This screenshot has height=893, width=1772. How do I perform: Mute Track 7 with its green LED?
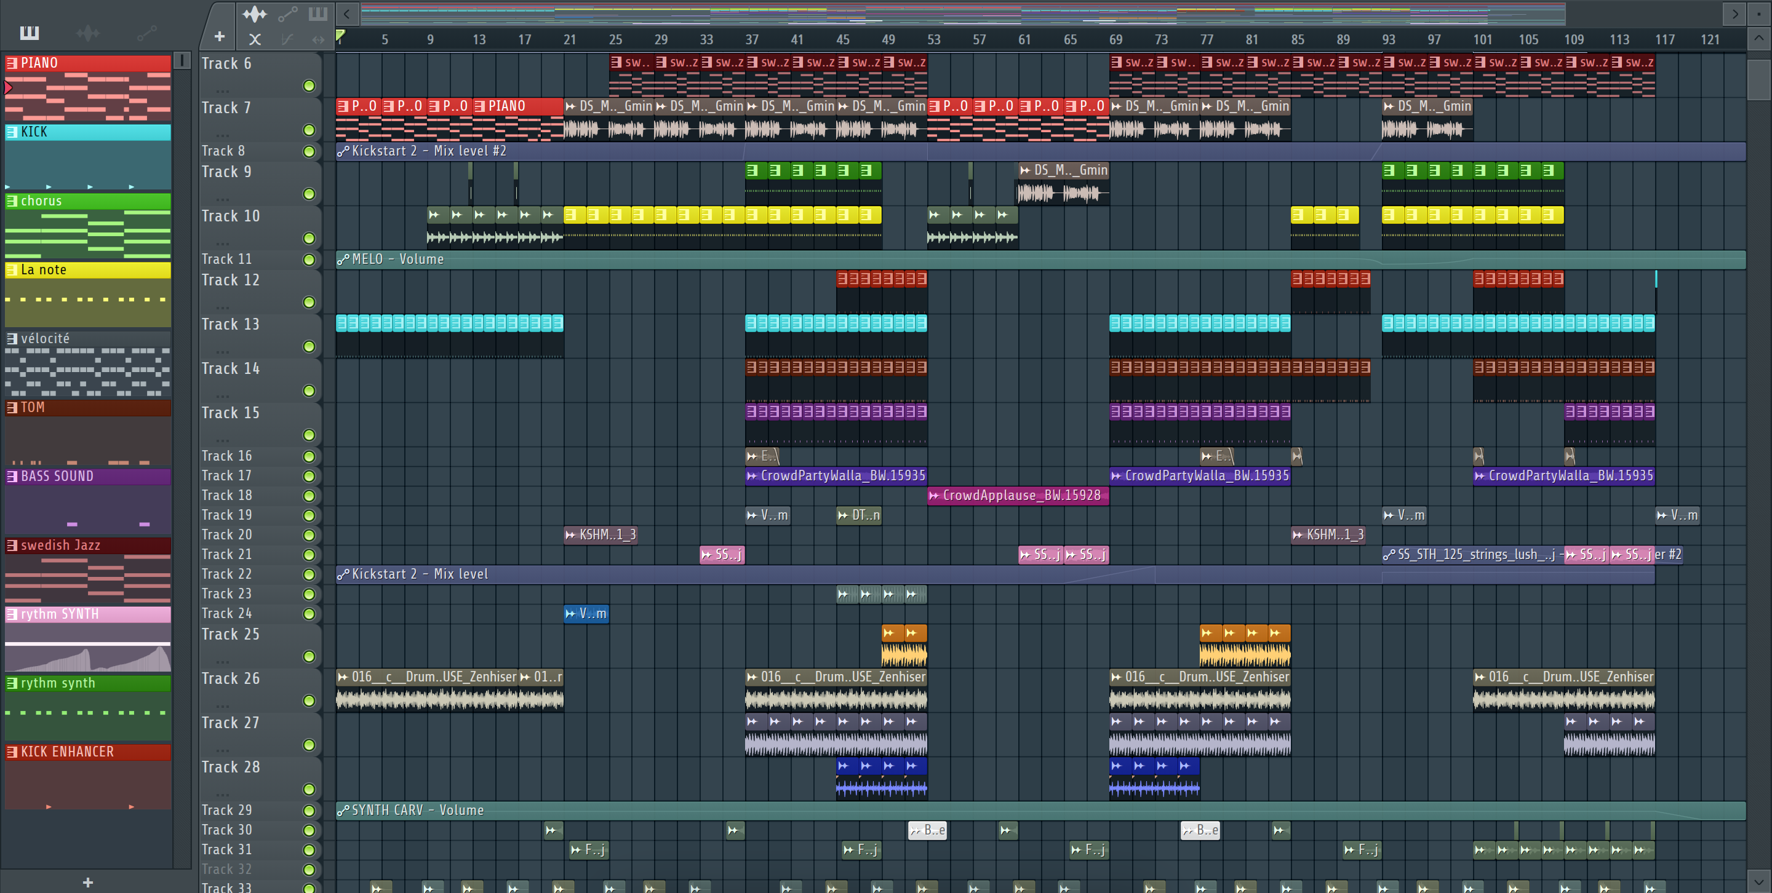point(309,130)
